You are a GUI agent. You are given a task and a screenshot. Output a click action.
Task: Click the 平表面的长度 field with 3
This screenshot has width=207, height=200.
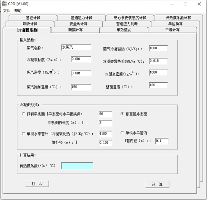[105, 123]
